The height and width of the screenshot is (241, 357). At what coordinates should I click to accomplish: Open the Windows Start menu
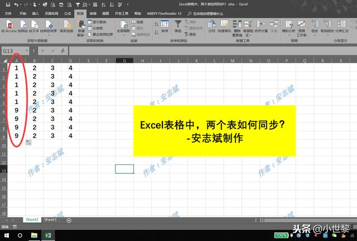pyautogui.click(x=6, y=235)
